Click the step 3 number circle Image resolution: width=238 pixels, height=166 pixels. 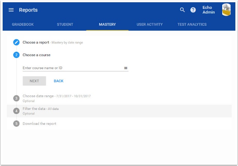click(16, 98)
